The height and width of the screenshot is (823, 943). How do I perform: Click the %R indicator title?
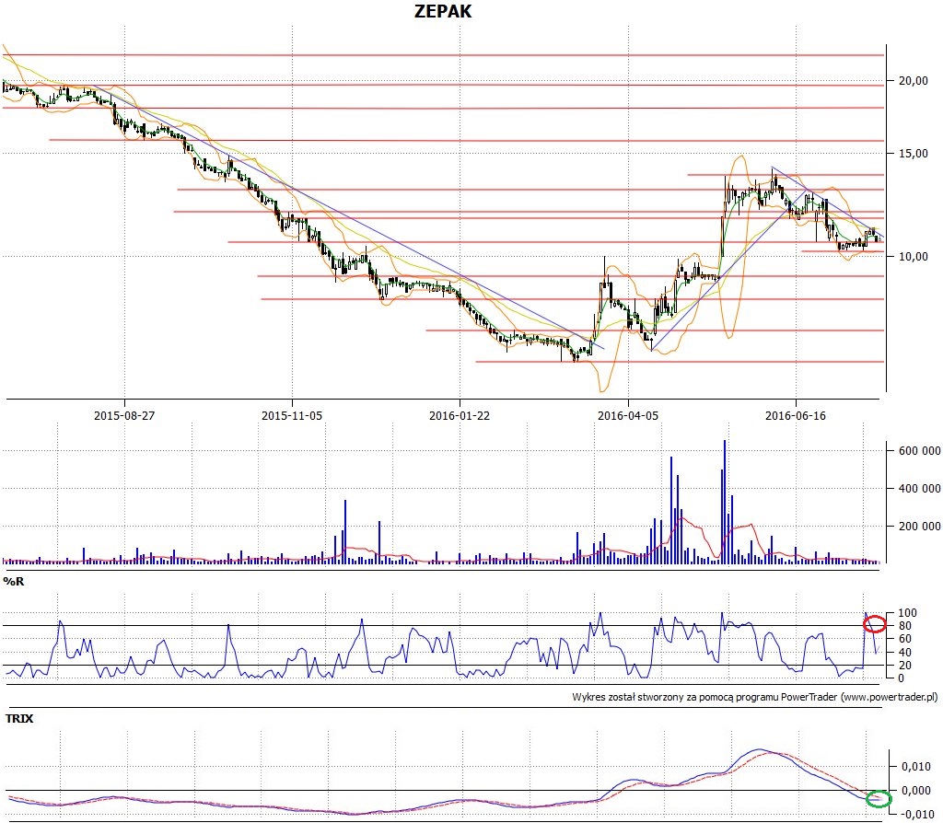click(x=14, y=581)
